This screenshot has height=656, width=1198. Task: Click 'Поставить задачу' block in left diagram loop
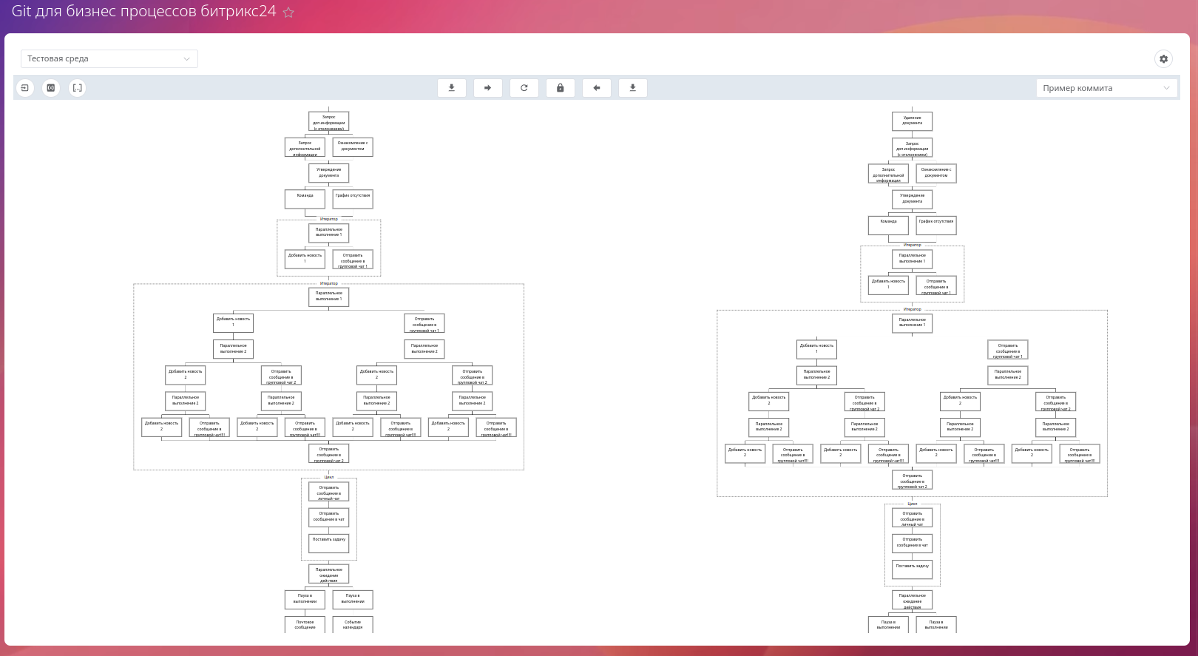(x=328, y=543)
